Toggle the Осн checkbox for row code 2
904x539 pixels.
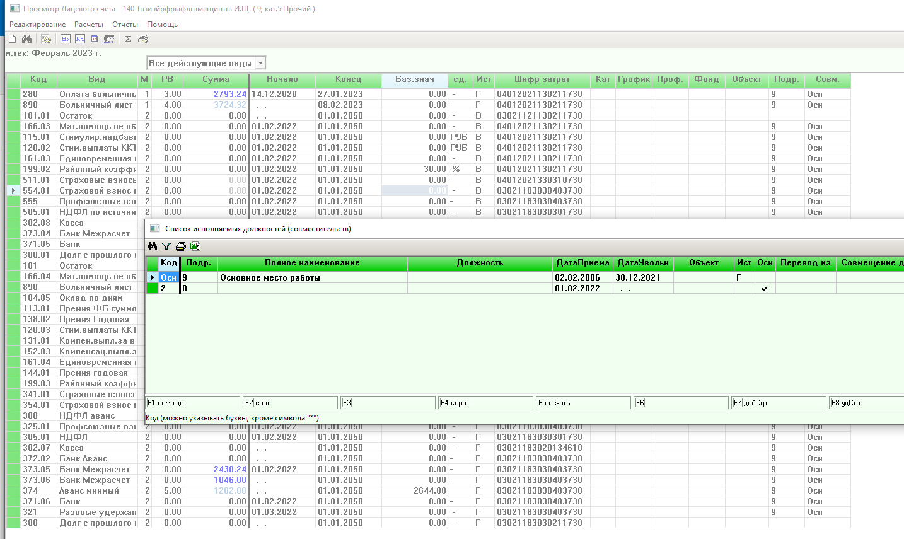[x=765, y=289]
